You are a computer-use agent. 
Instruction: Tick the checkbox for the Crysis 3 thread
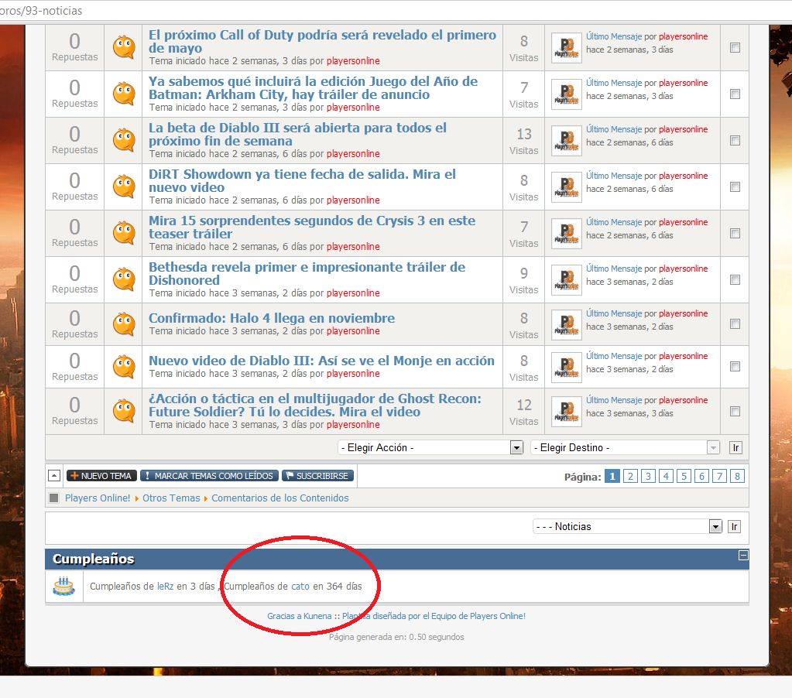(x=735, y=234)
